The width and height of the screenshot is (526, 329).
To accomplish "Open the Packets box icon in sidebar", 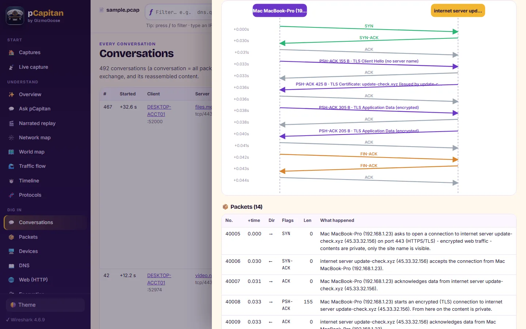I will click(11, 237).
